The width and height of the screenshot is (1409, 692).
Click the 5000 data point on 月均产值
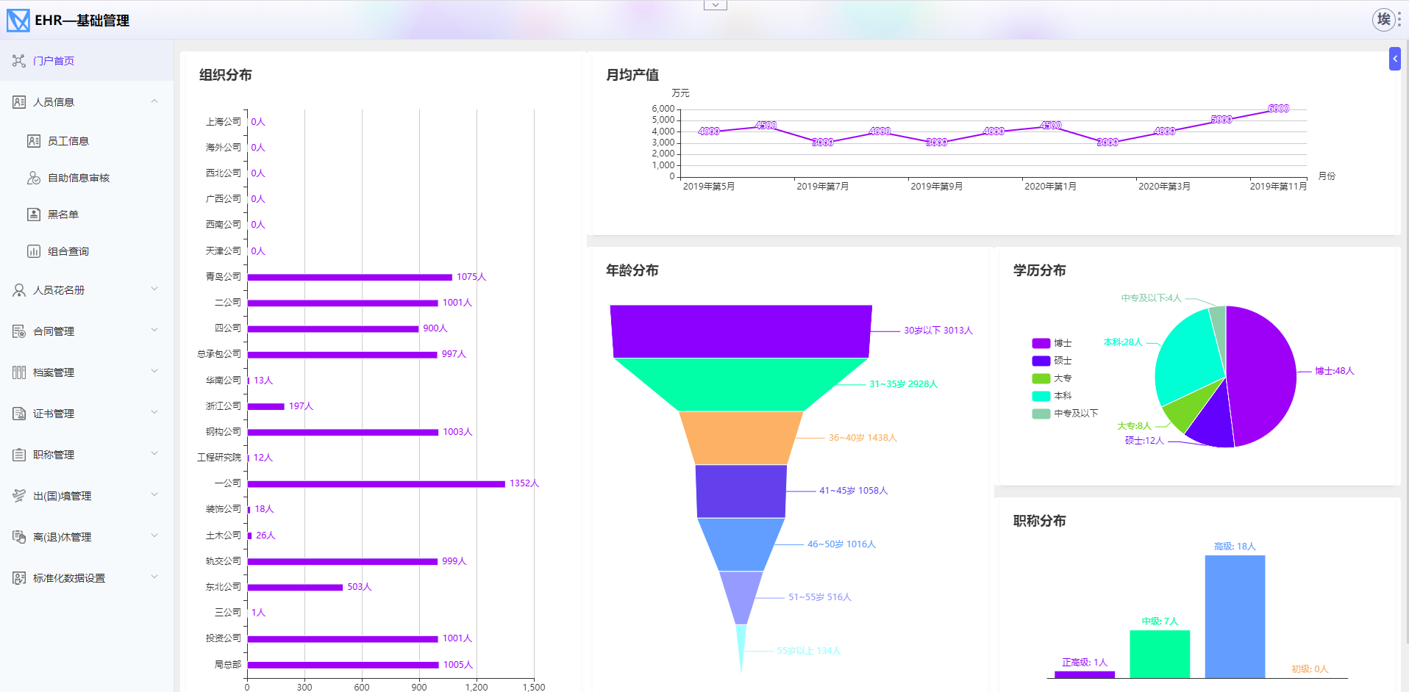(1221, 120)
